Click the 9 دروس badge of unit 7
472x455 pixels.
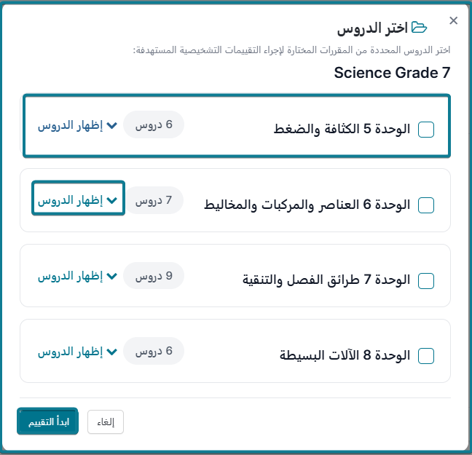click(154, 276)
